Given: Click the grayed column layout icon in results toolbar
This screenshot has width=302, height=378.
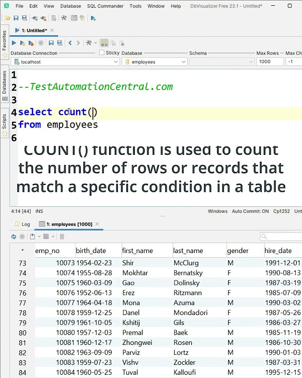Looking at the screenshot, I should (62, 236).
